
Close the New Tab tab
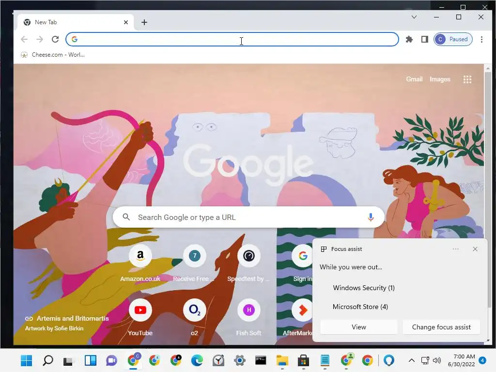tap(126, 22)
